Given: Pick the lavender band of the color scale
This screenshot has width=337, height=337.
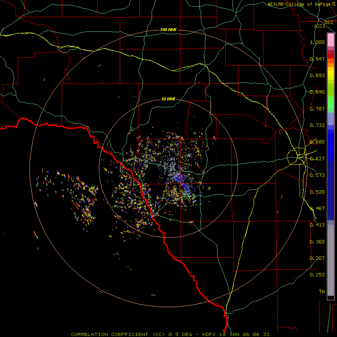Looking at the screenshot, I should click(331, 119).
